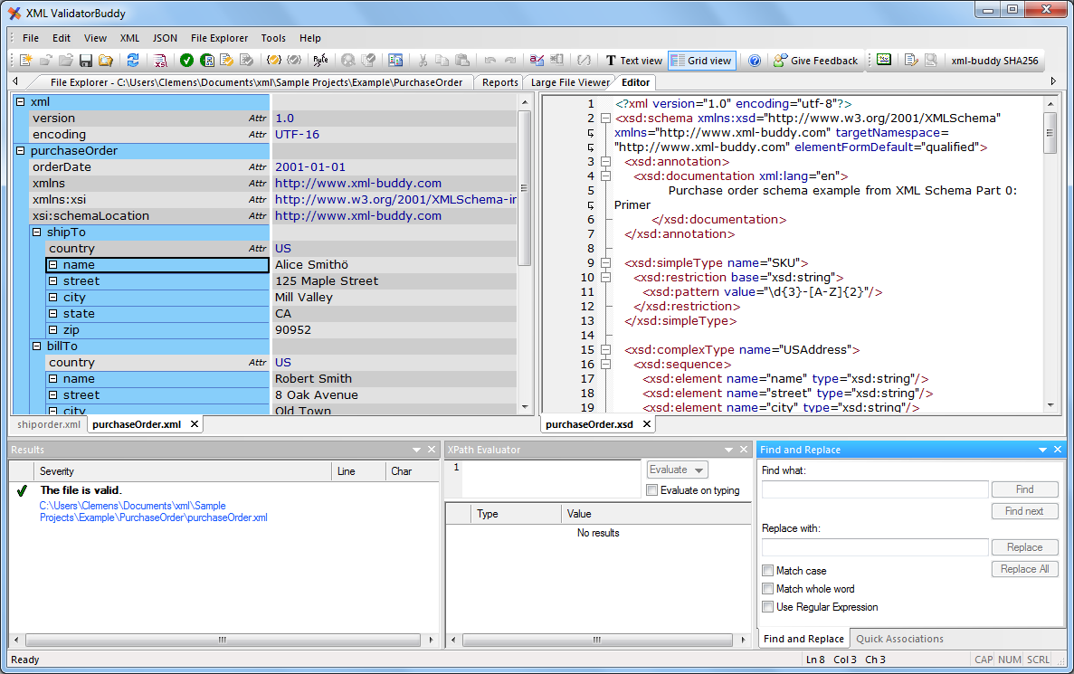Fold xsd:simpleType SKU at line 9
This screenshot has width=1074, height=674.
(x=605, y=263)
